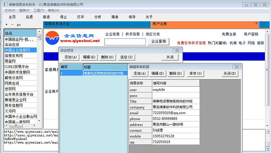Open the 地区分类 web link

click(153, 34)
